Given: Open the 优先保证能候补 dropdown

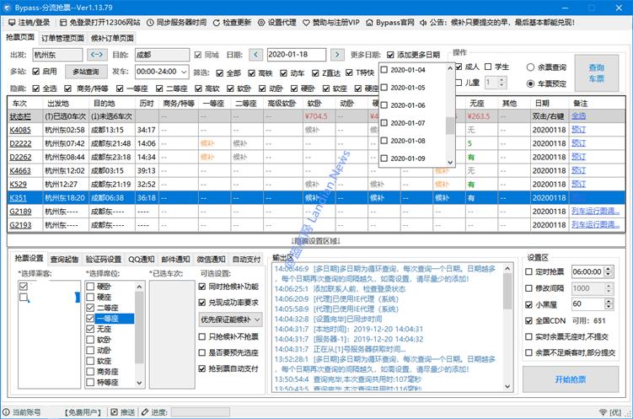Looking at the screenshot, I should pos(230,320).
